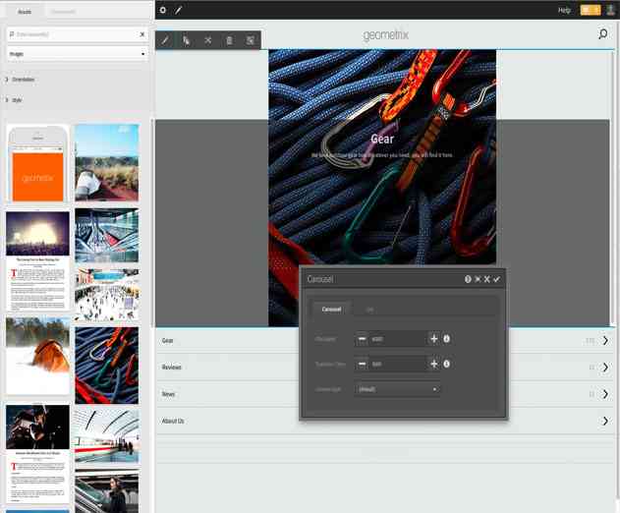Open the News row chevron
The height and width of the screenshot is (513, 620).
[x=605, y=394]
